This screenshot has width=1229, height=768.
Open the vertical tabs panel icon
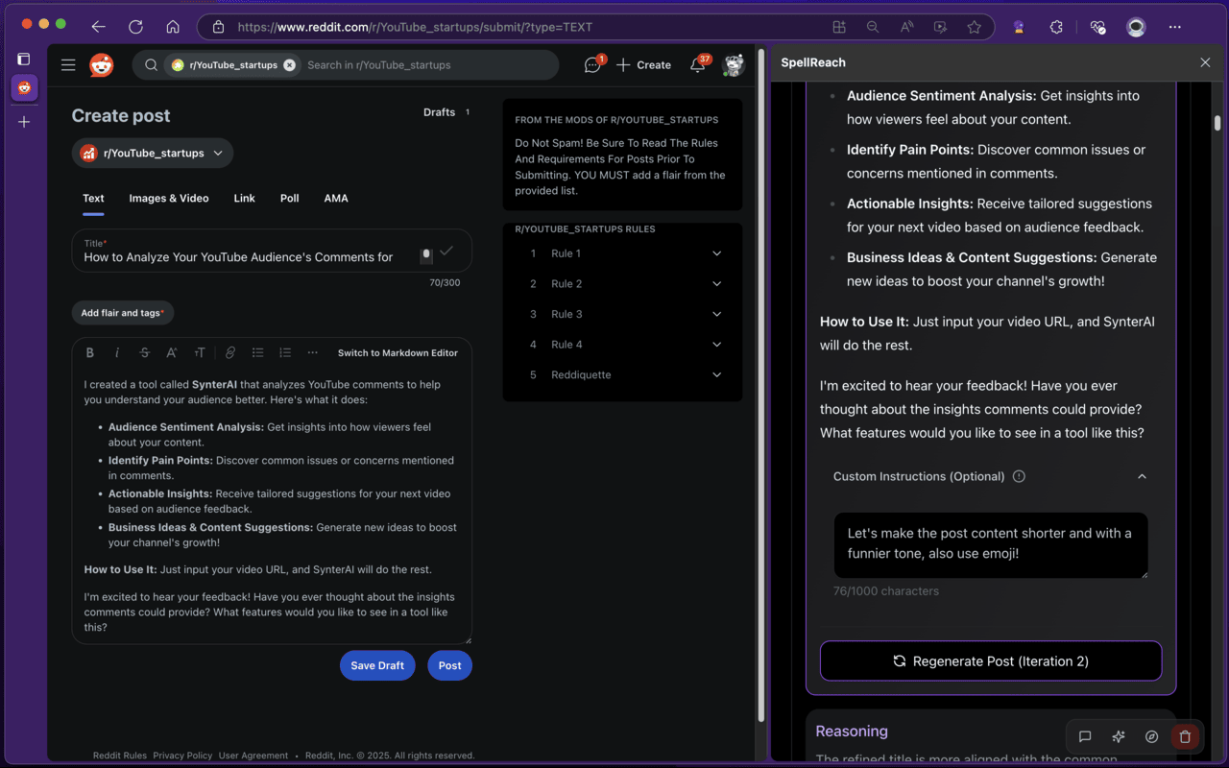24,60
